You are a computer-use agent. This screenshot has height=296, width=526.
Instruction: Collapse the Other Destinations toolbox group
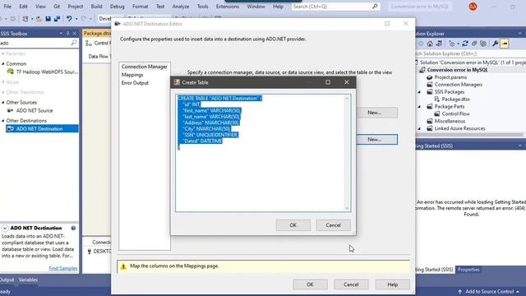point(3,121)
